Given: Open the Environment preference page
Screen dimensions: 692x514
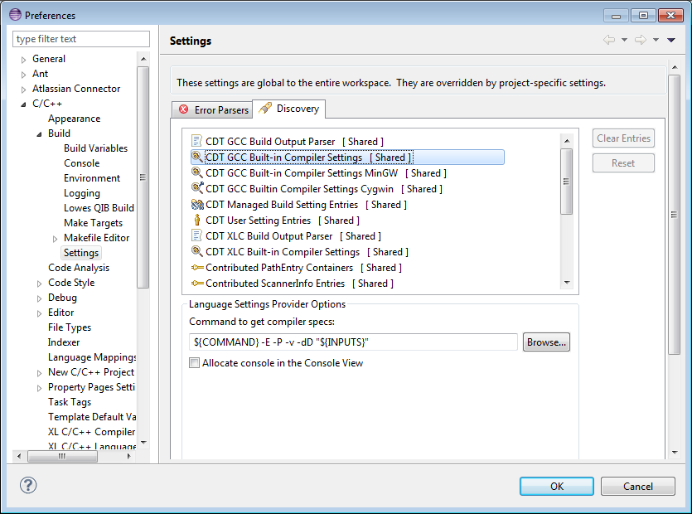Looking at the screenshot, I should [92, 178].
